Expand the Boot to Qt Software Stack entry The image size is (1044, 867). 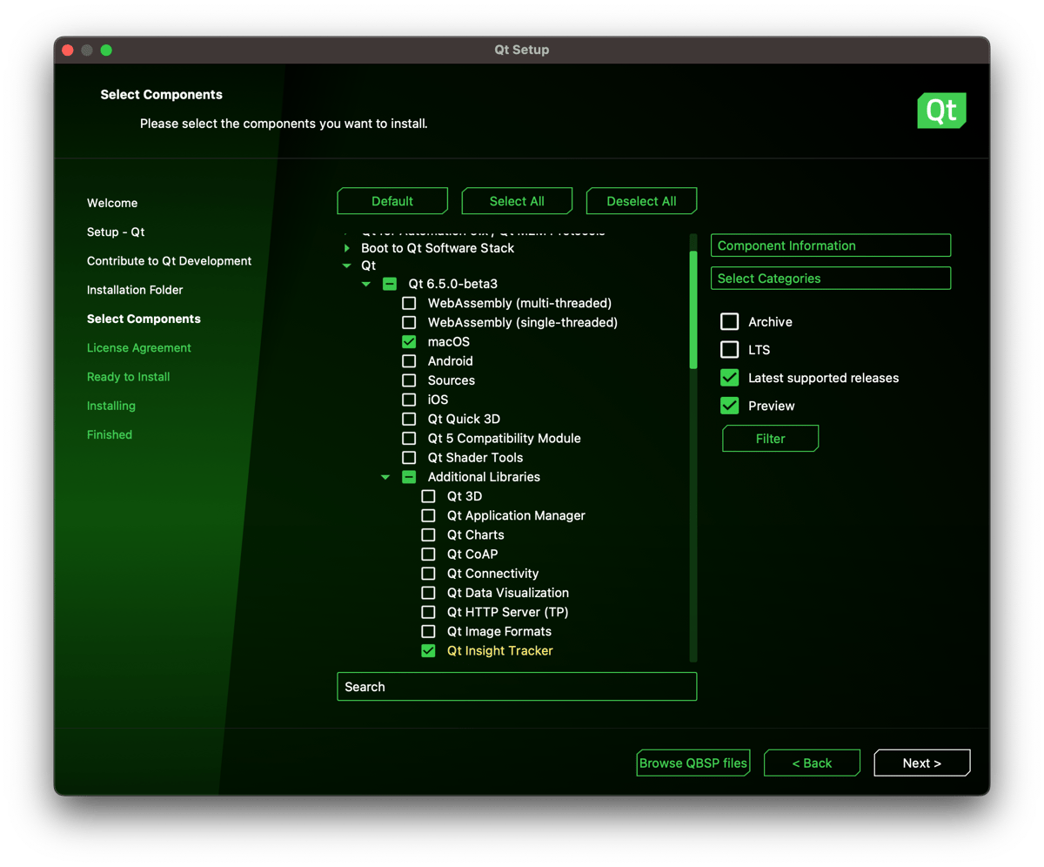(347, 247)
